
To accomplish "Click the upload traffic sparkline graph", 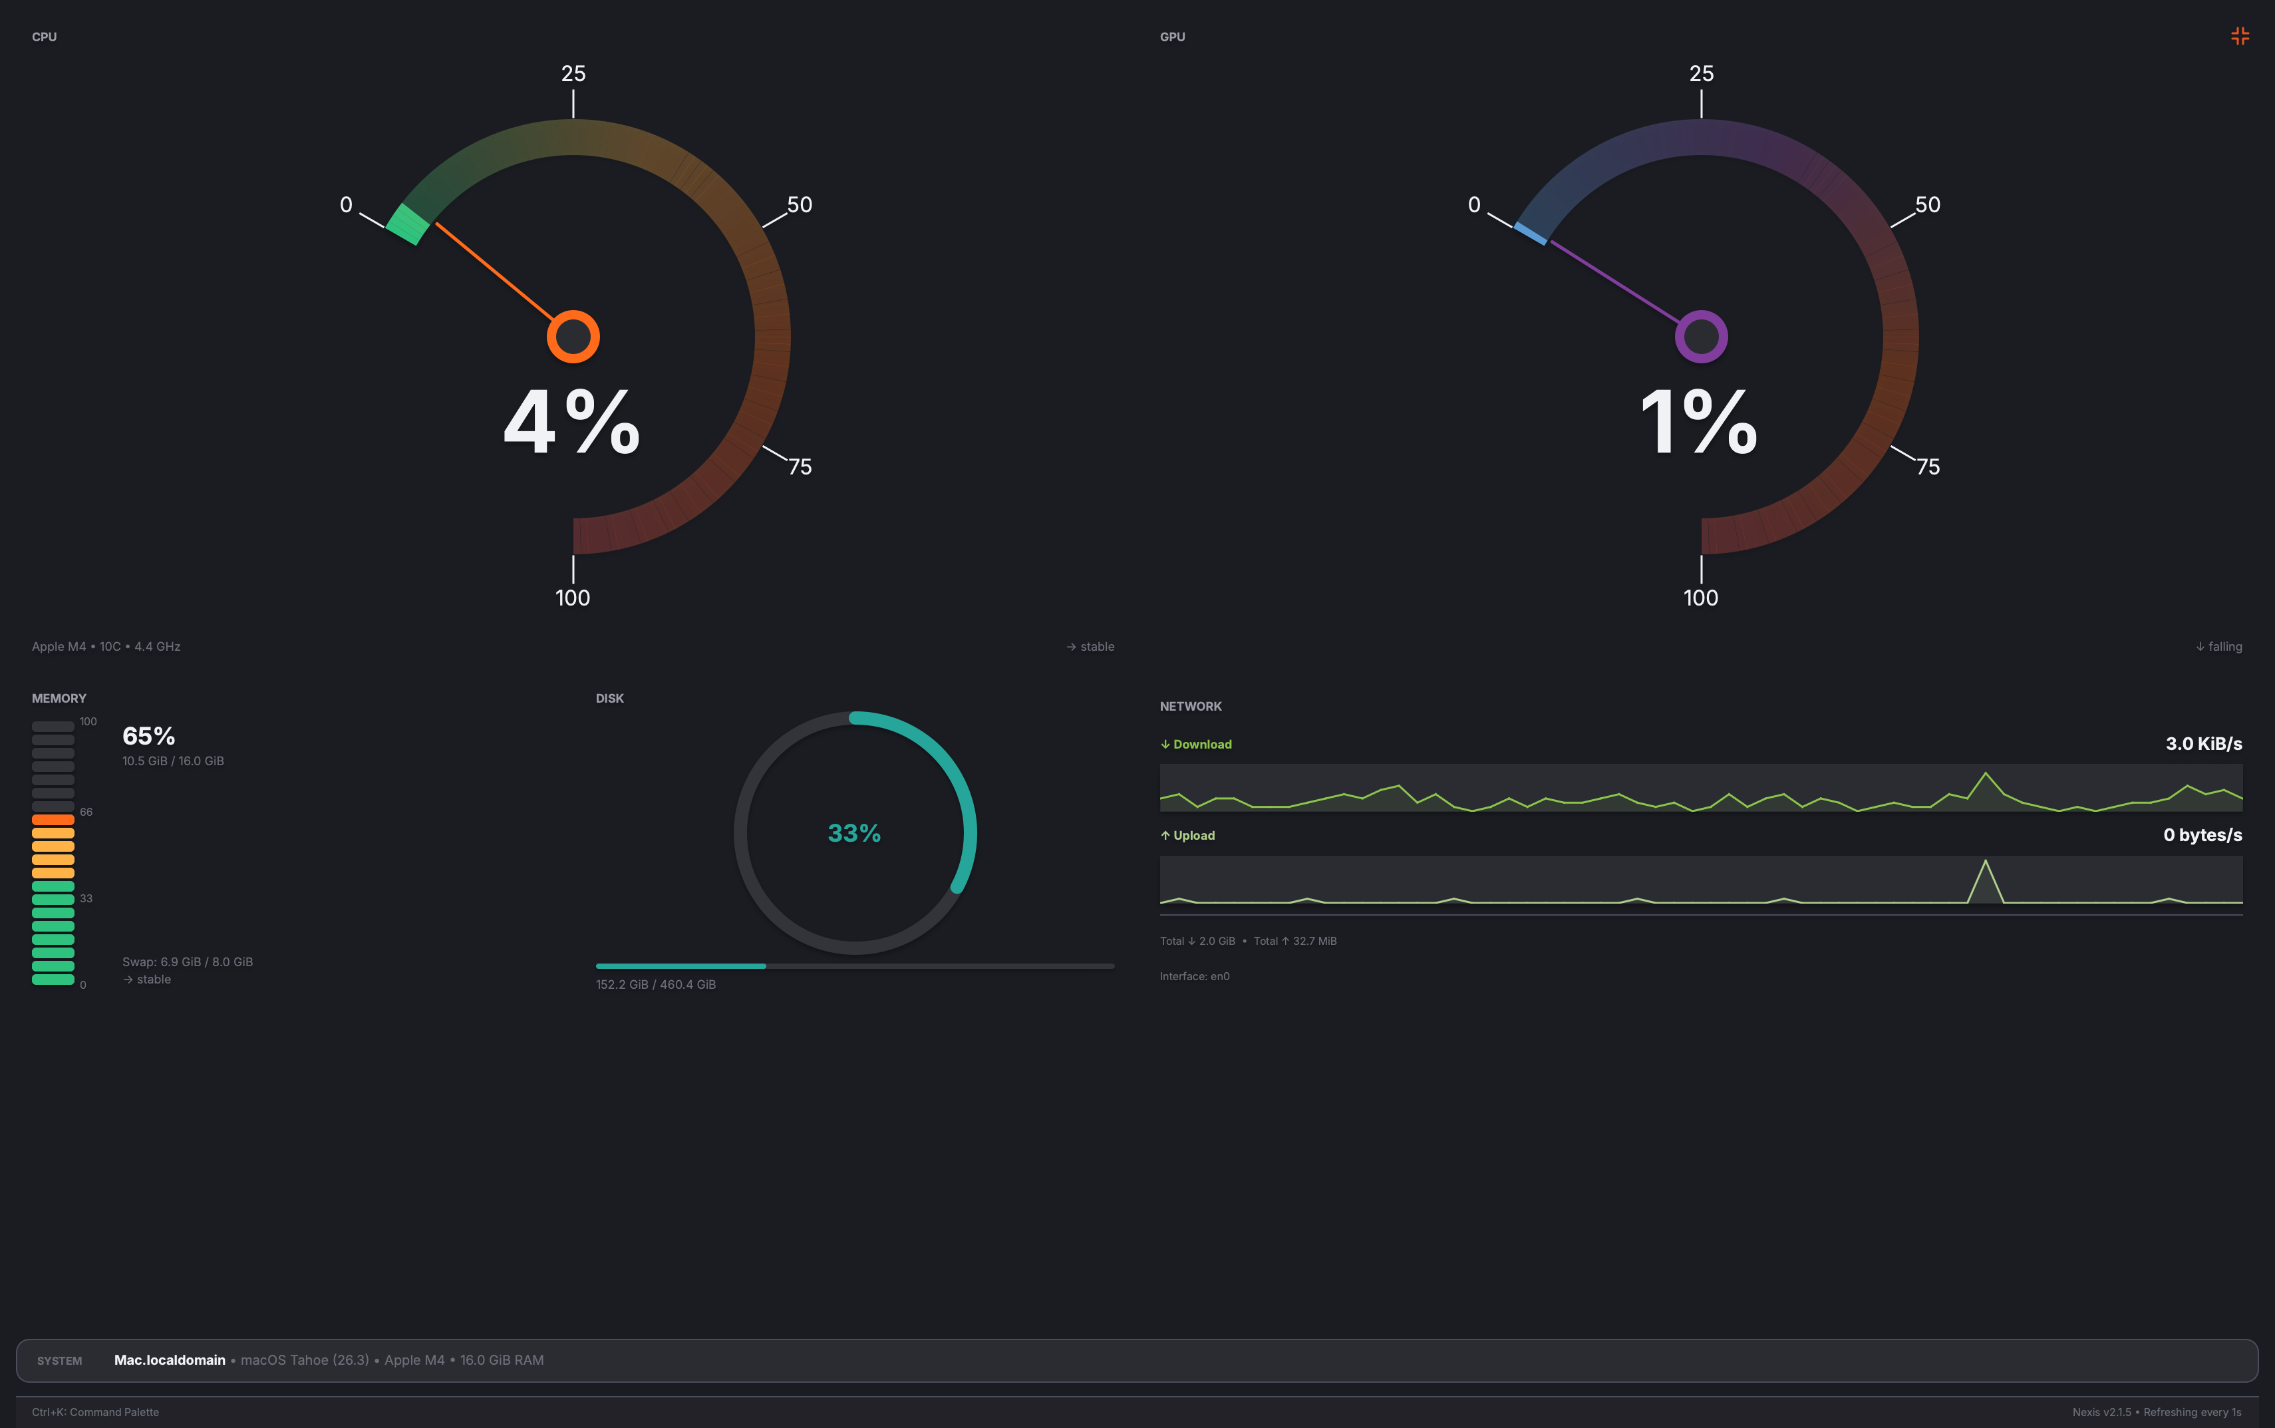I will pyautogui.click(x=1700, y=880).
